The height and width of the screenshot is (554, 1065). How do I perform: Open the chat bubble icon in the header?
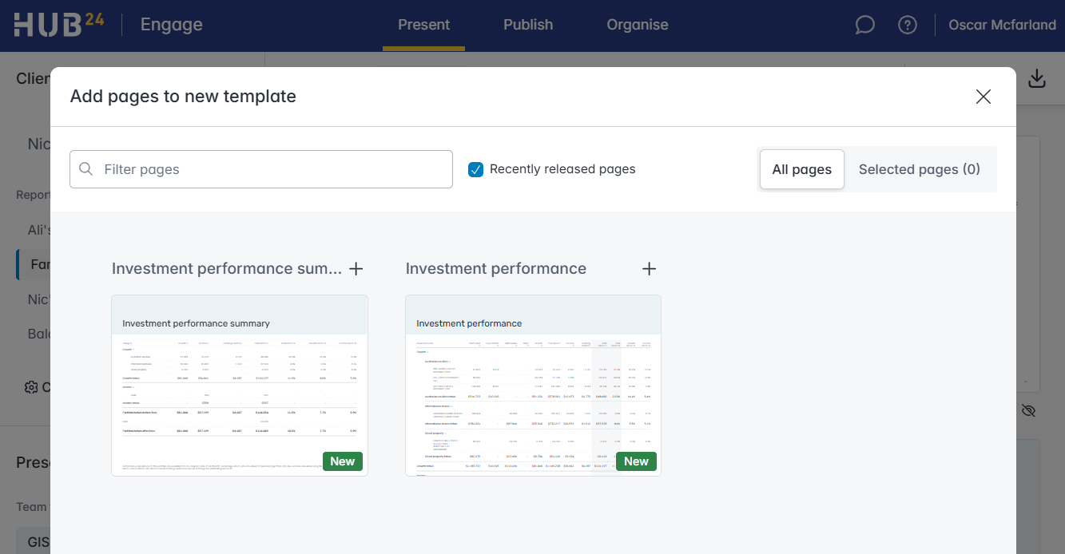[864, 25]
